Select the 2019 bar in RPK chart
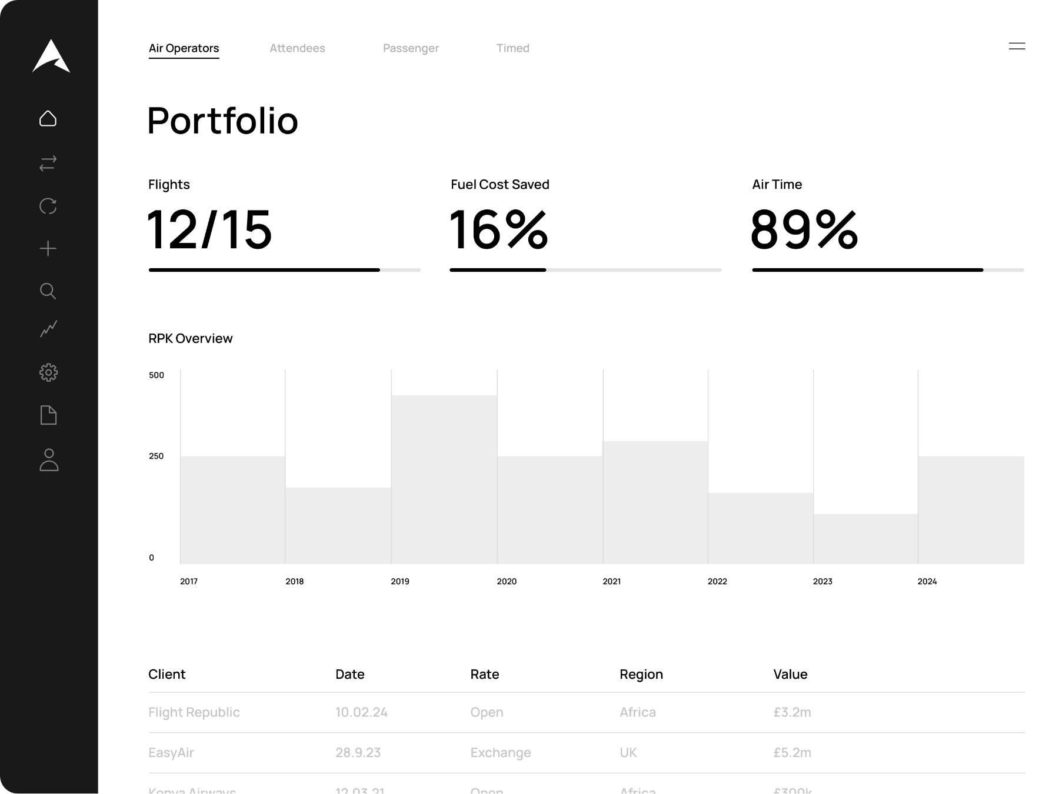 pyautogui.click(x=444, y=479)
